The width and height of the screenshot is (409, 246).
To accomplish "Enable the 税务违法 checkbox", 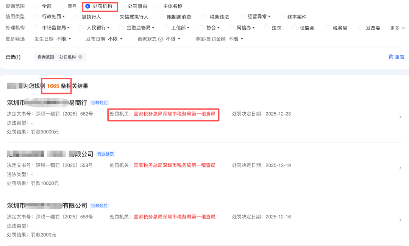I will (204, 17).
